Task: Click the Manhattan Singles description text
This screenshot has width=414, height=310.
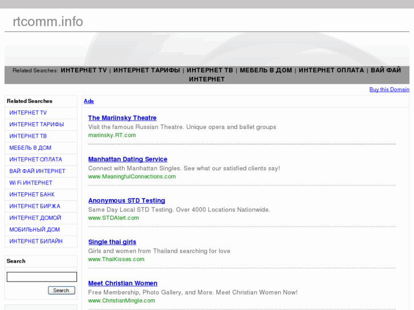Action: click(184, 168)
